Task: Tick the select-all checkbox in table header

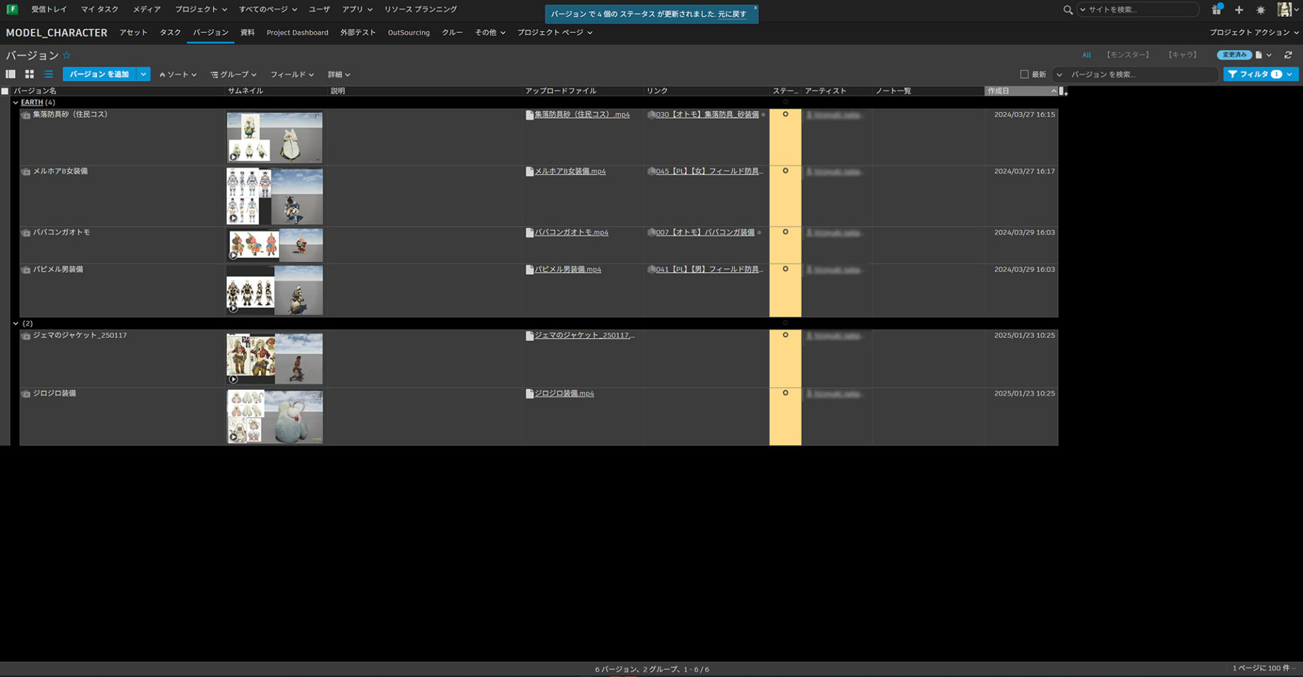Action: coord(5,91)
